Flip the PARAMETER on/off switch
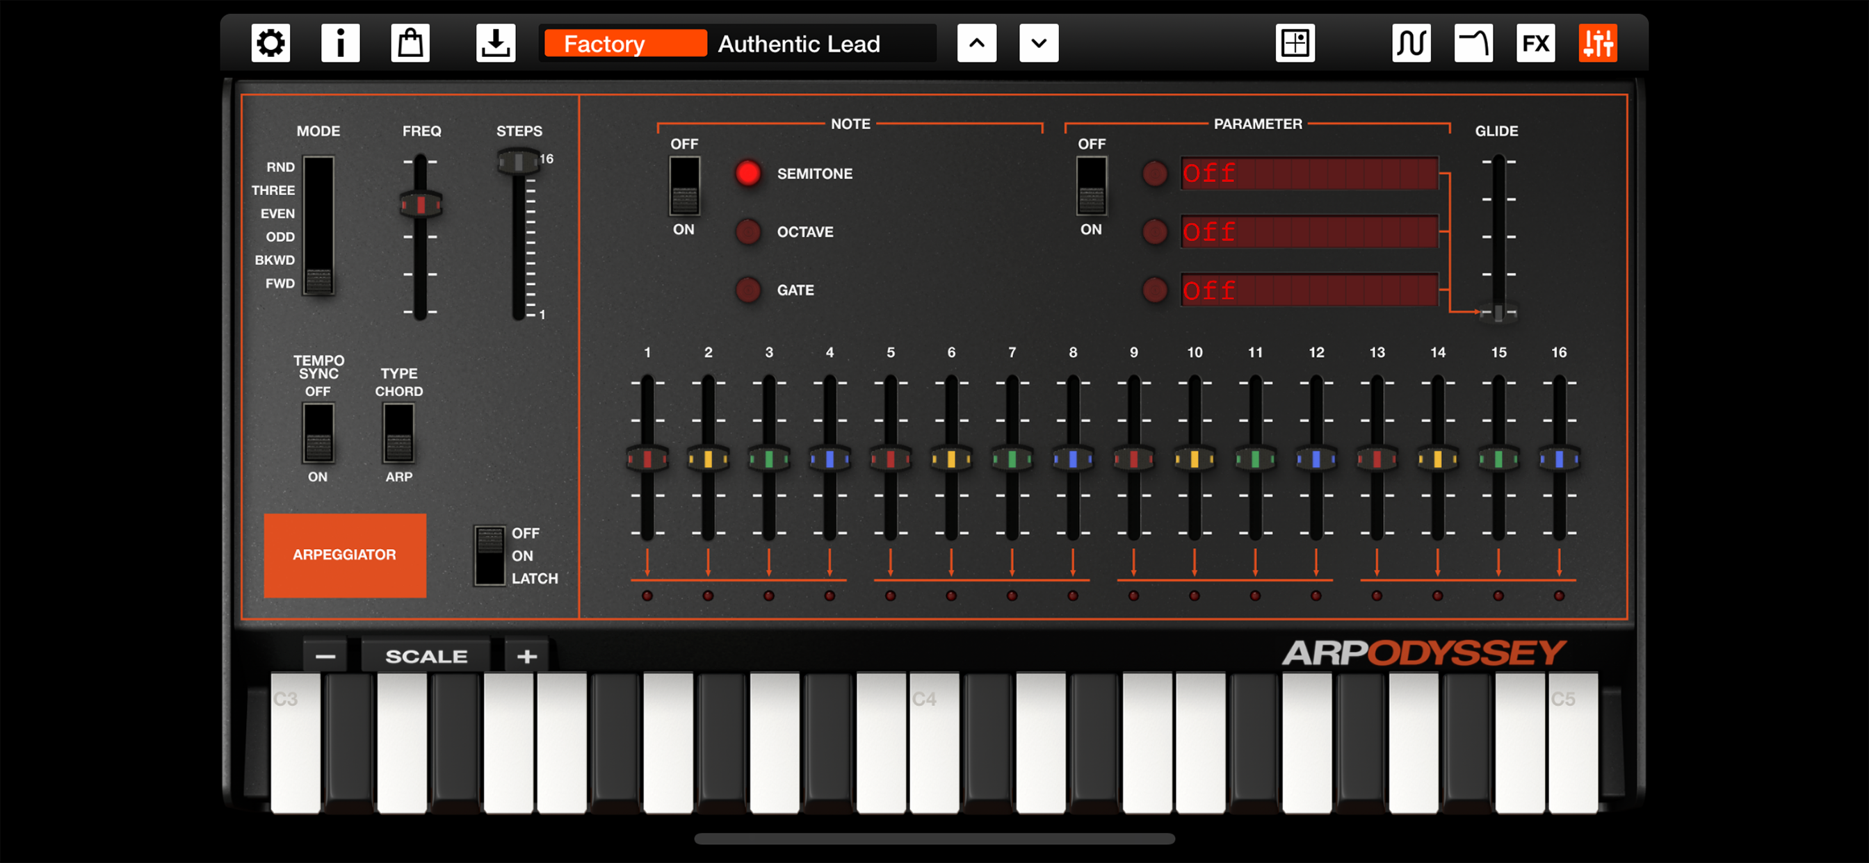 coord(1091,186)
